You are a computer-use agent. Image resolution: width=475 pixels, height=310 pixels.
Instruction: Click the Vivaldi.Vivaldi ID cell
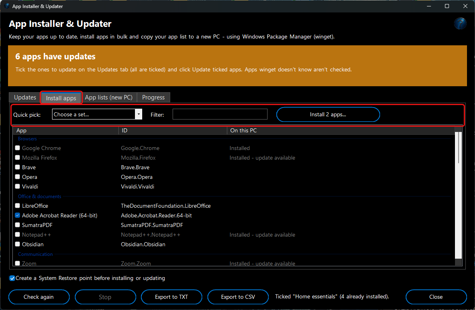tap(137, 186)
